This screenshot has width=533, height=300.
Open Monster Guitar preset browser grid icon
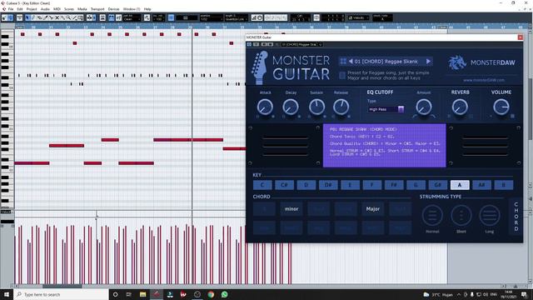[x=343, y=62]
